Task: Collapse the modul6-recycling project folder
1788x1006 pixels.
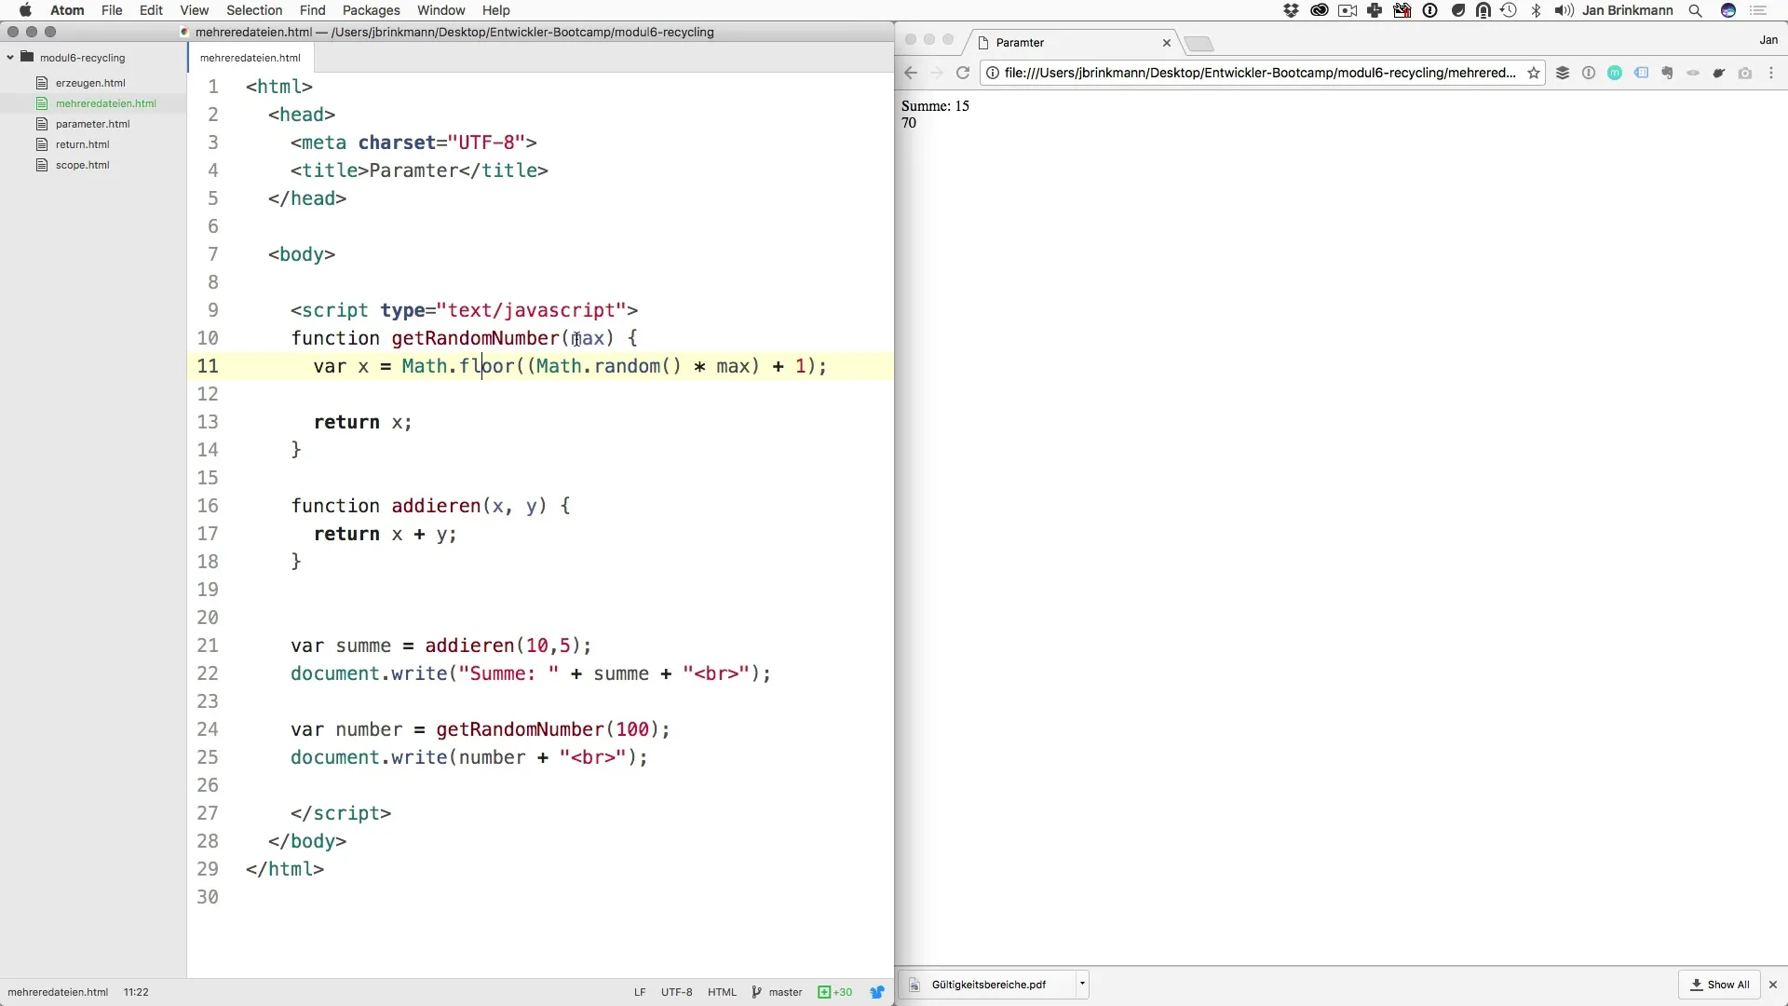Action: tap(10, 57)
